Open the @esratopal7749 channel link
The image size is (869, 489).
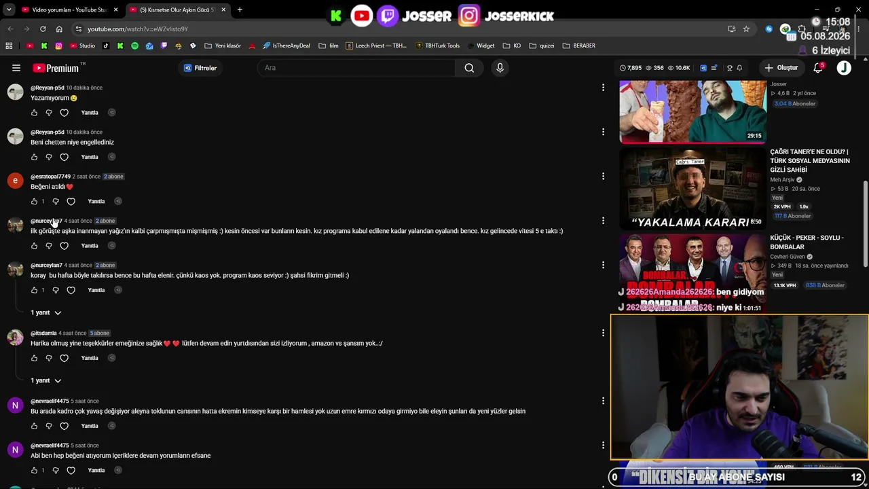[50, 177]
